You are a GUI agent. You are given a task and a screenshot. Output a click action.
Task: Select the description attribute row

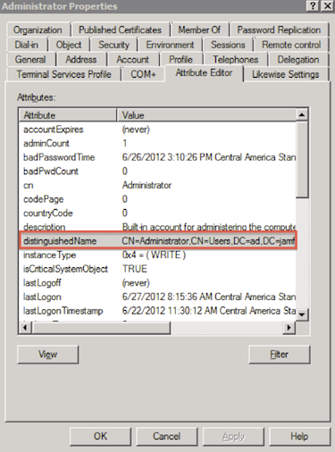(158, 227)
